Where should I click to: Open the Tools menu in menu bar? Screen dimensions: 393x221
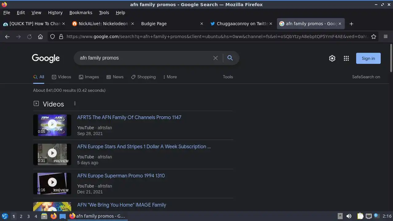coord(104,13)
